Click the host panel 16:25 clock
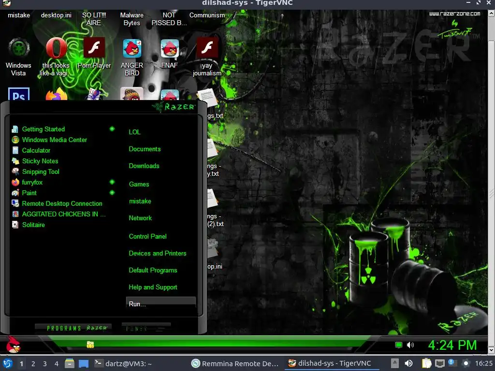This screenshot has height=371, width=495. 483,363
